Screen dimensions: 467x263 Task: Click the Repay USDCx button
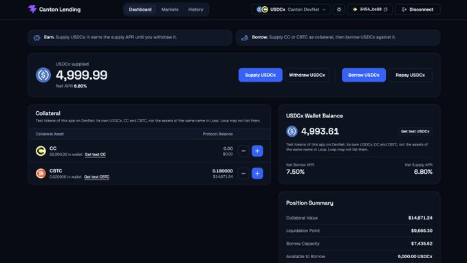tap(410, 75)
